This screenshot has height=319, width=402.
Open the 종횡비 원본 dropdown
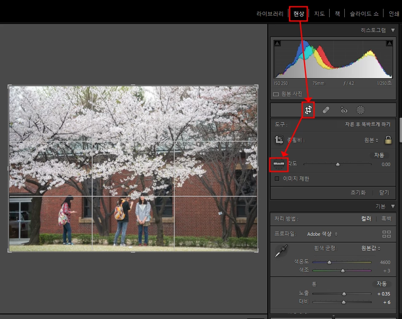point(371,140)
